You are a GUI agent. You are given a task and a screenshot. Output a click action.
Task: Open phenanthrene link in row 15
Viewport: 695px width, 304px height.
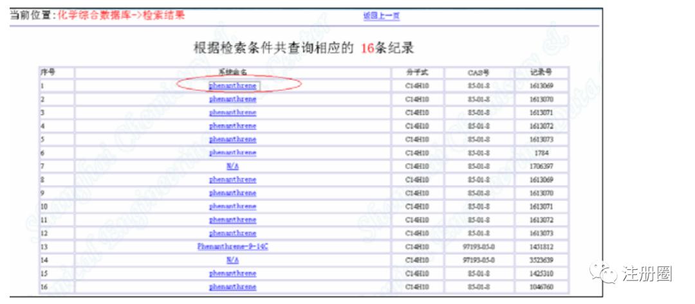[x=233, y=273]
